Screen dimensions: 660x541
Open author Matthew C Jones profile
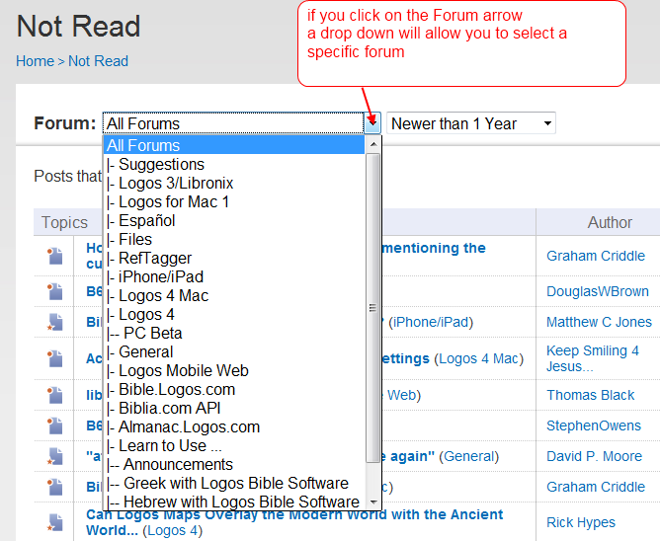pyautogui.click(x=599, y=322)
